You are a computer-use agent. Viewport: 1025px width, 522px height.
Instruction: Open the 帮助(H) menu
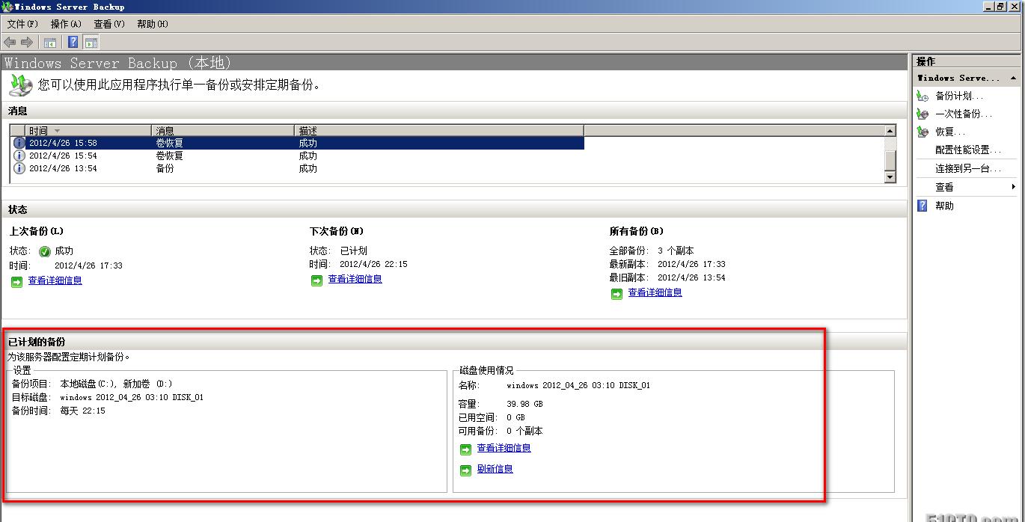[153, 24]
